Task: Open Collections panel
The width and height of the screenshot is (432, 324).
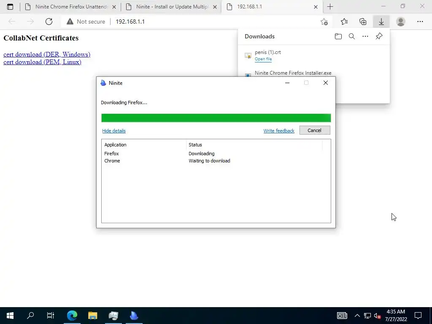Action: 363,22
